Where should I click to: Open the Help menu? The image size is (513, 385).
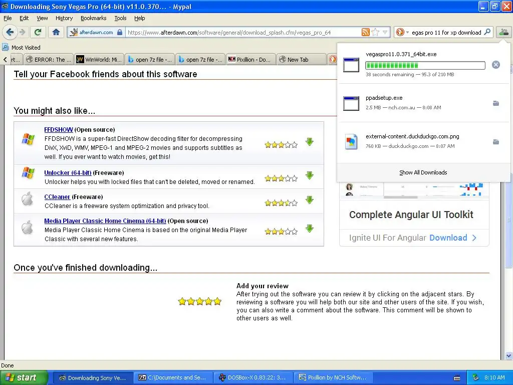coord(139,18)
